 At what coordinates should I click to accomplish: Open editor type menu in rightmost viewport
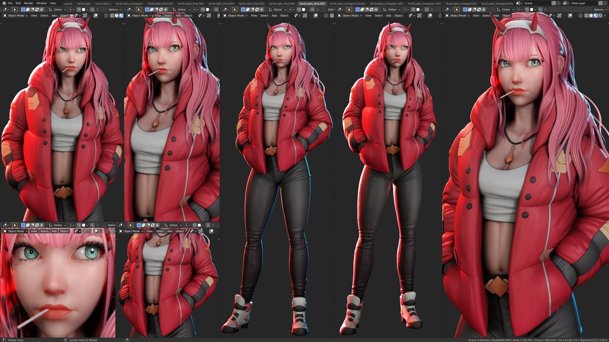(x=448, y=9)
